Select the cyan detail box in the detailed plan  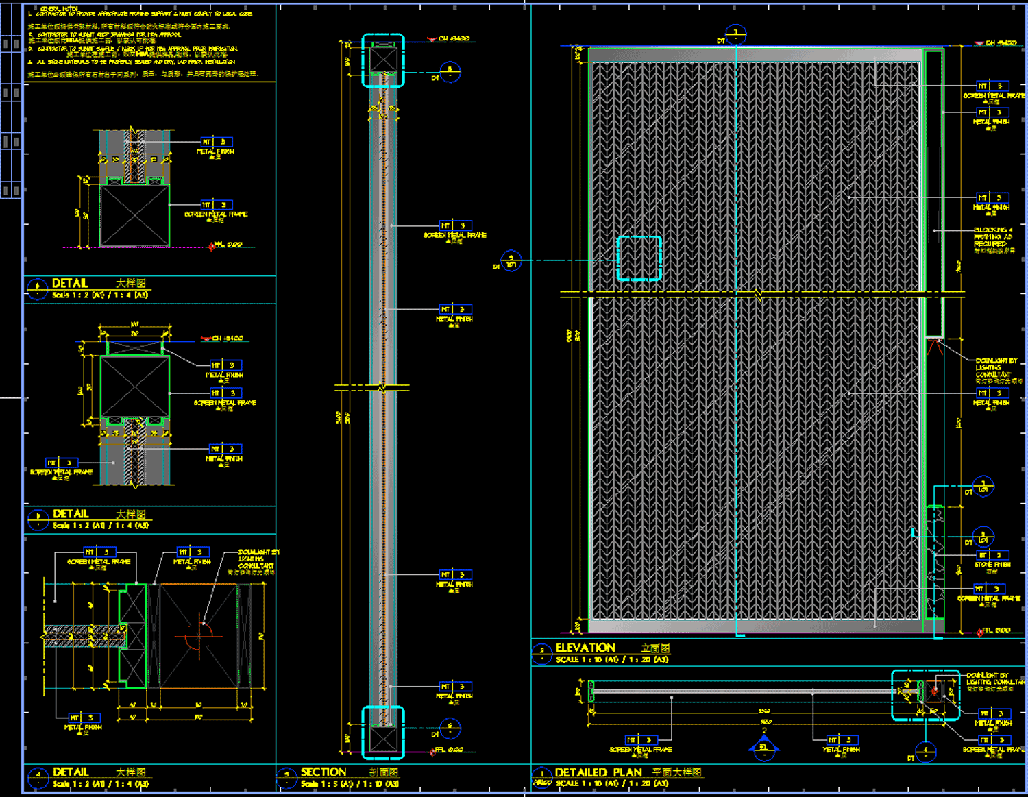click(x=925, y=696)
